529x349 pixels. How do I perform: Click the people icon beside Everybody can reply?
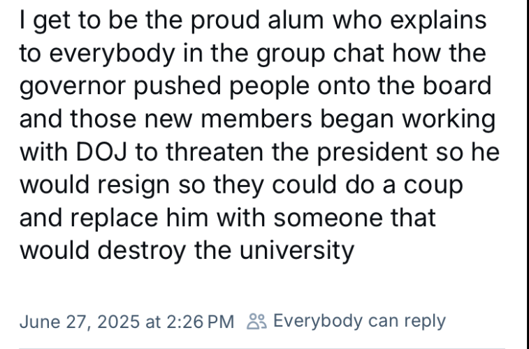[x=256, y=321]
